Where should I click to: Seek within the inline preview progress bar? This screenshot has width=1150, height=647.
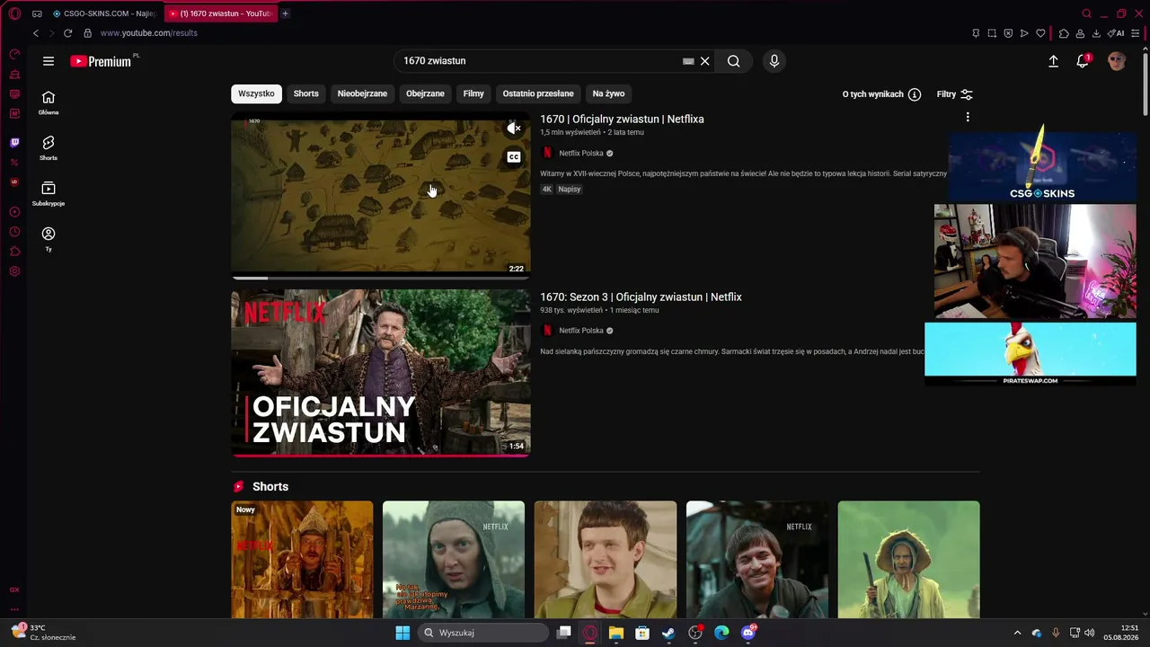381,278
